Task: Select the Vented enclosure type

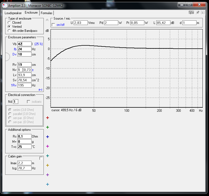Action: [9, 27]
